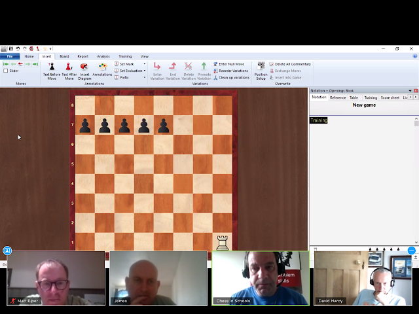Image resolution: width=419 pixels, height=314 pixels.
Task: Click the red target icon in quick access toolbar
Action: (31, 48)
